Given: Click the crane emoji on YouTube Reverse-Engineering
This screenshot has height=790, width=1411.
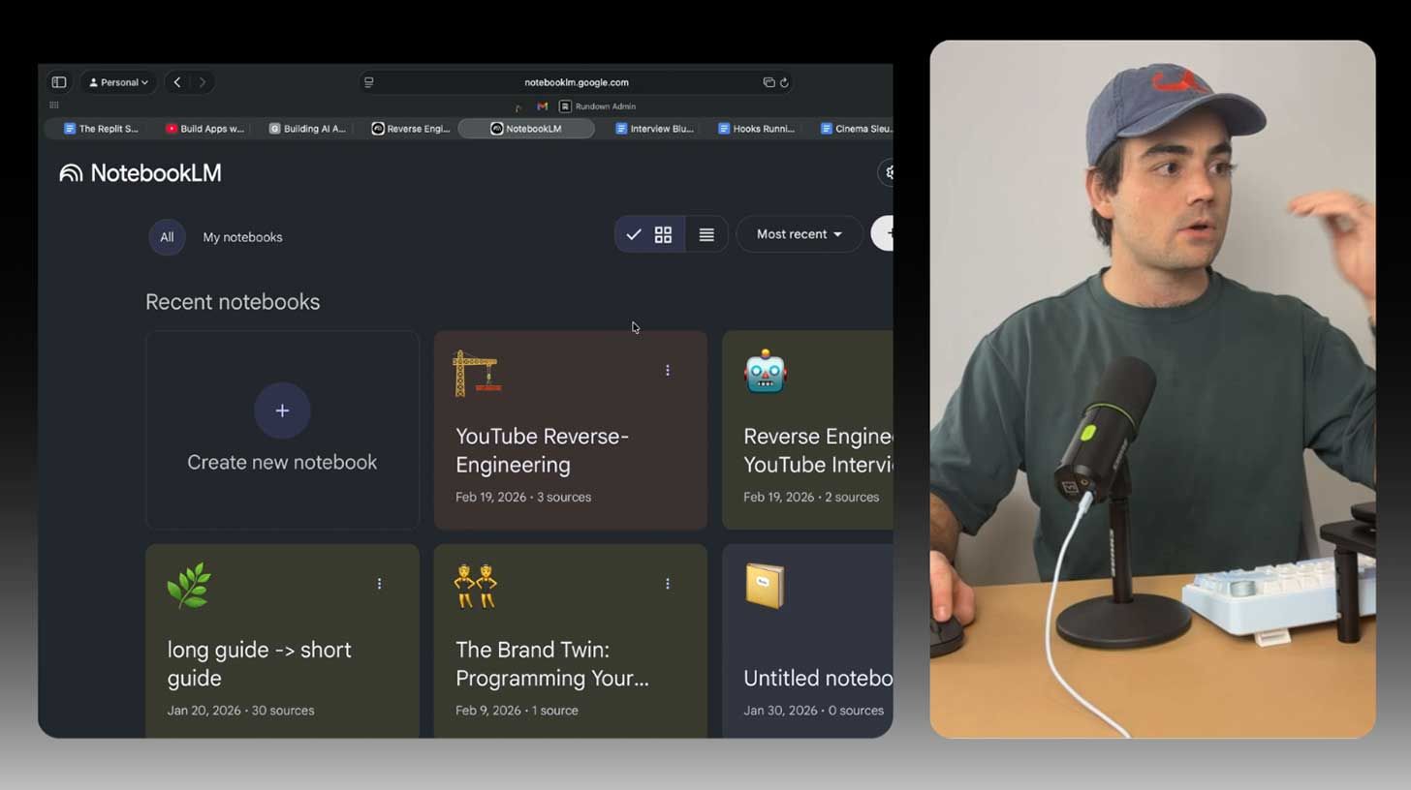Looking at the screenshot, I should click(476, 374).
